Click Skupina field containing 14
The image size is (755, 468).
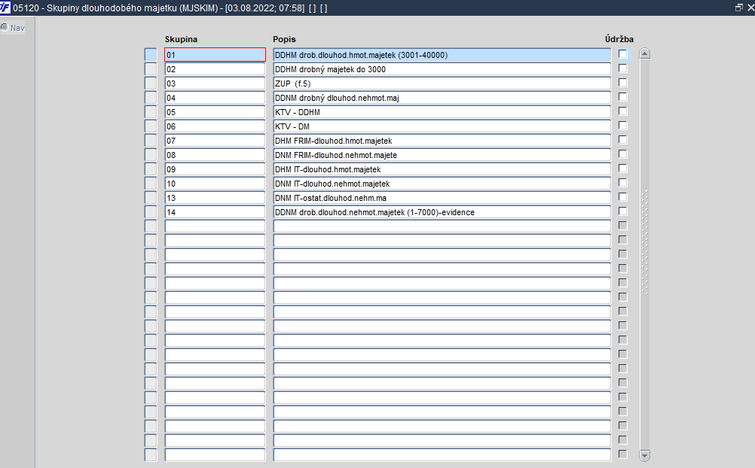pyautogui.click(x=215, y=212)
